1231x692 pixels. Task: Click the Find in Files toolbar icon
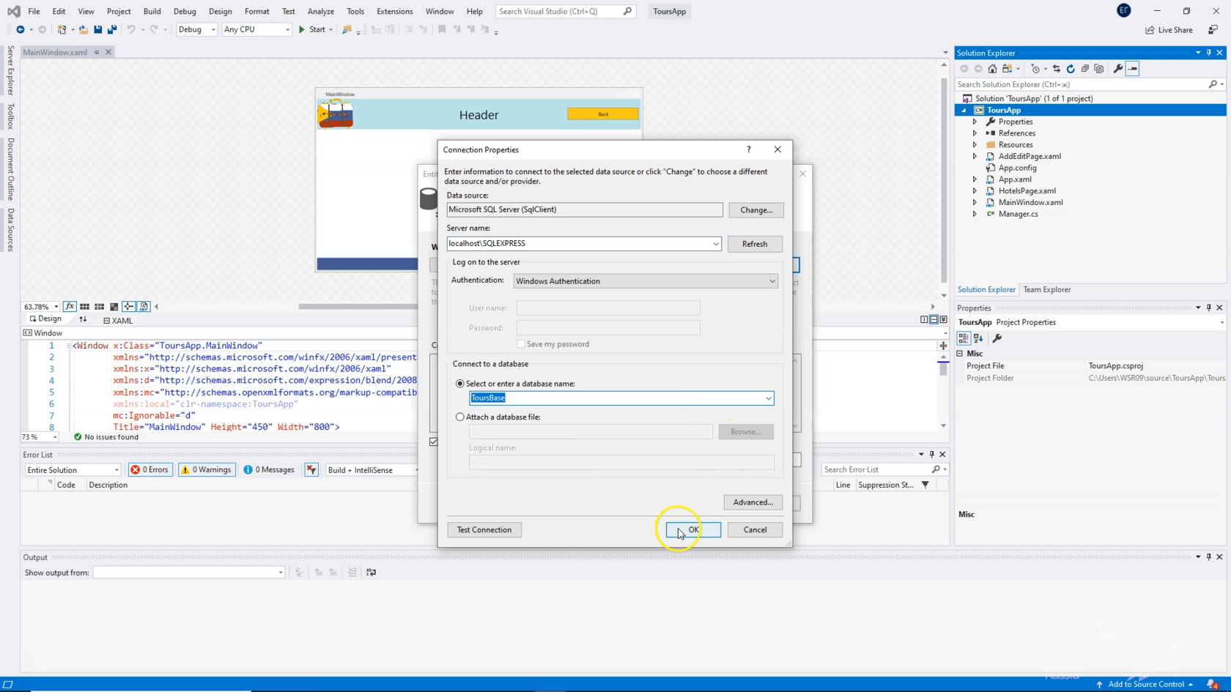tap(347, 29)
